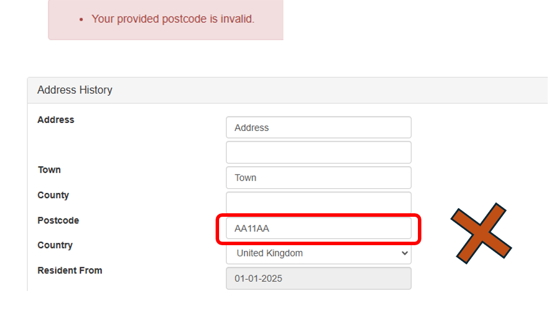Focus the Town text field
Screen dimensions: 557x324
point(318,178)
